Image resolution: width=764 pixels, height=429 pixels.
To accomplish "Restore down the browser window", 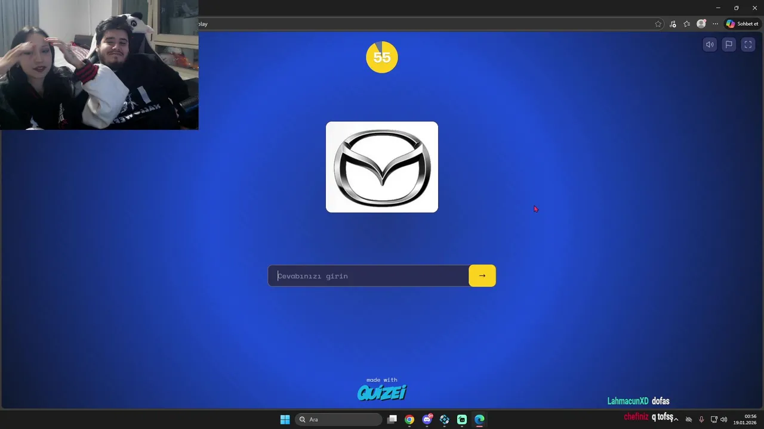I will click(736, 8).
